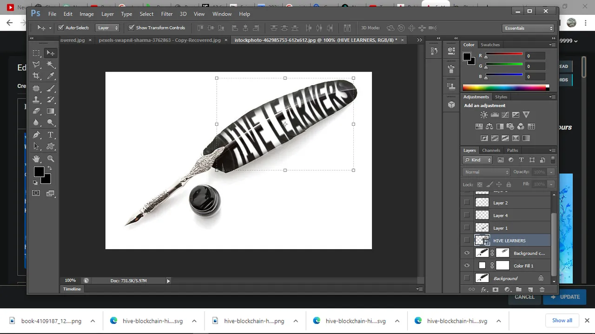Select the Patch healing tool
The width and height of the screenshot is (595, 334).
point(36,88)
